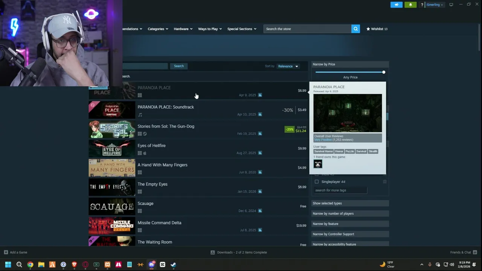Open Discord from the taskbar

click(151, 265)
